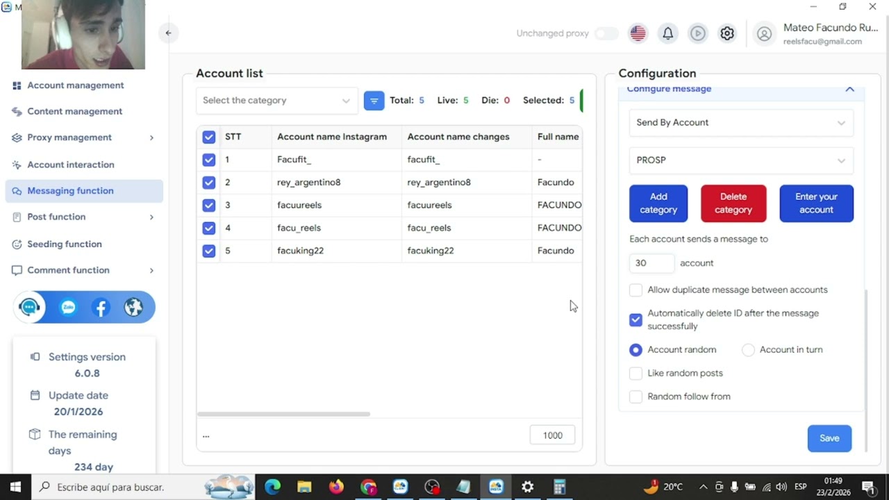Open Microsoft Edge from the taskbar
The image size is (889, 500).
point(272,487)
